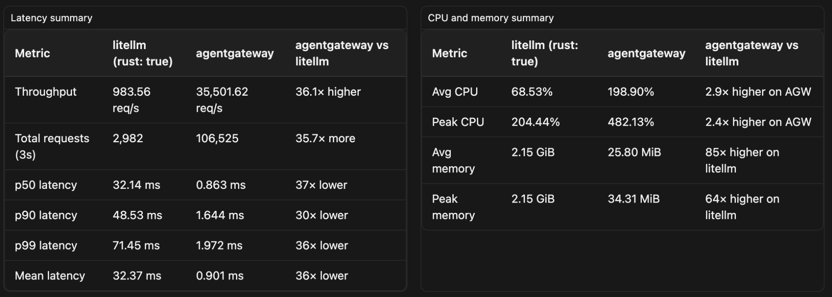Select the 198.90% Avg CPU value
The image size is (832, 297).
(631, 92)
